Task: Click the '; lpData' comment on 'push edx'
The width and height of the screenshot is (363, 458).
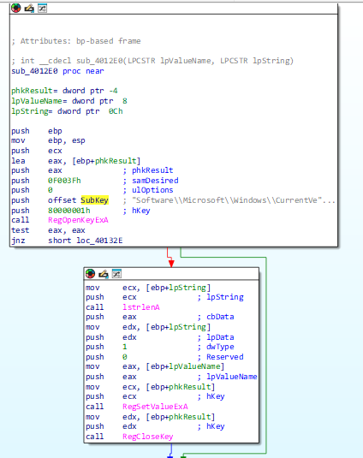Action: pyautogui.click(x=216, y=337)
